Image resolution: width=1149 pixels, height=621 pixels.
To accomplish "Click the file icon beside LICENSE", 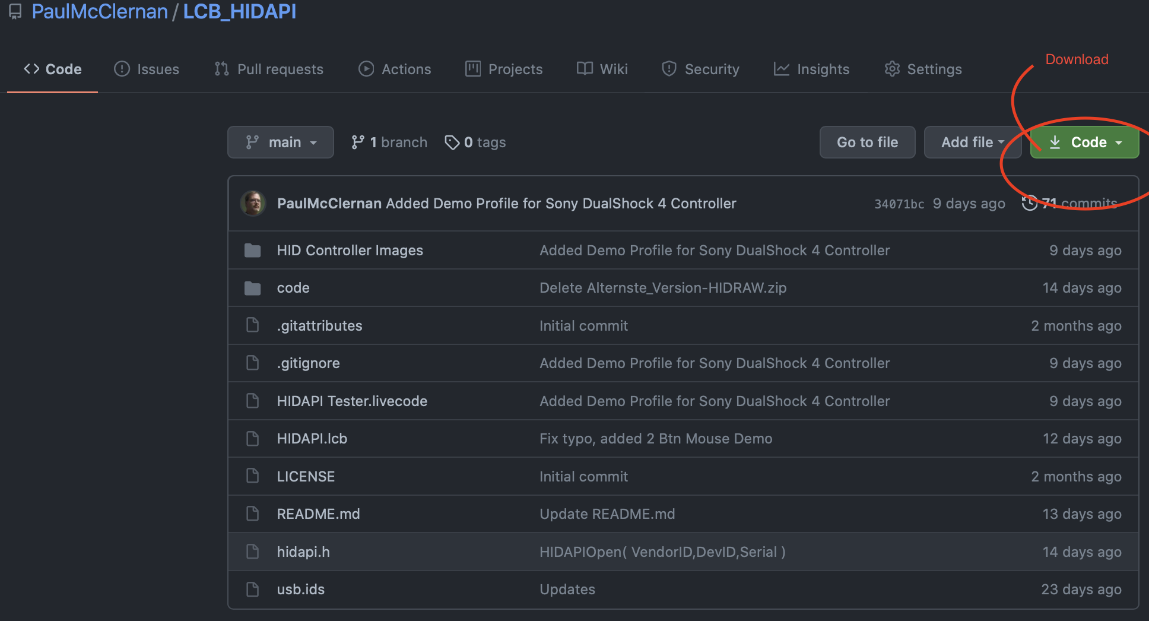I will click(252, 476).
